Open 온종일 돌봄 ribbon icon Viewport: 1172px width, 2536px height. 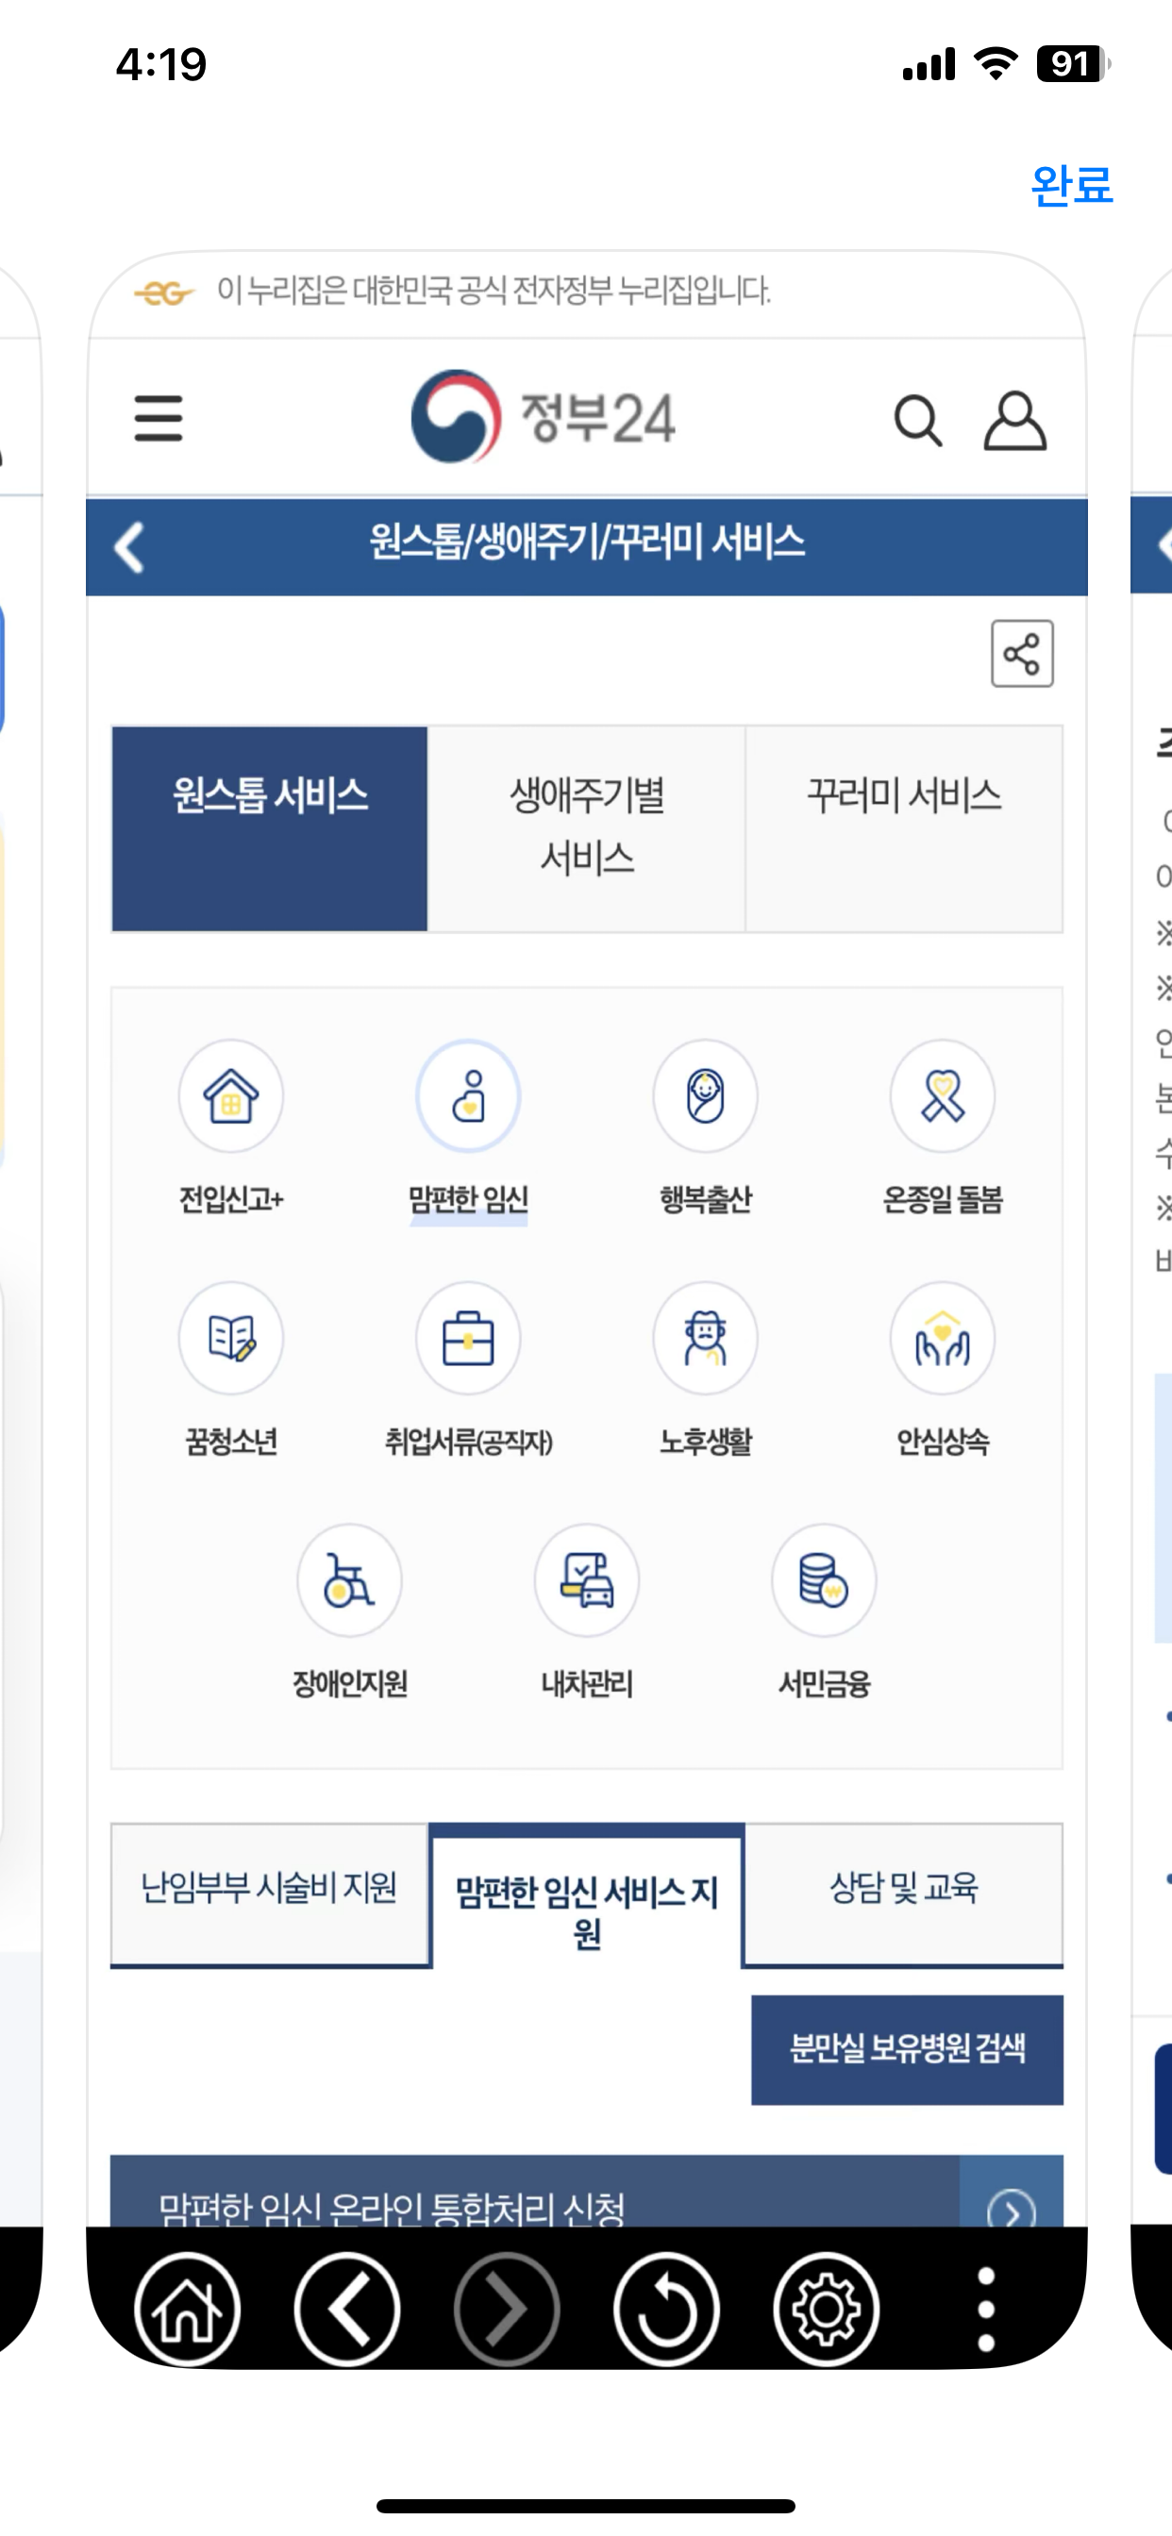coord(943,1095)
